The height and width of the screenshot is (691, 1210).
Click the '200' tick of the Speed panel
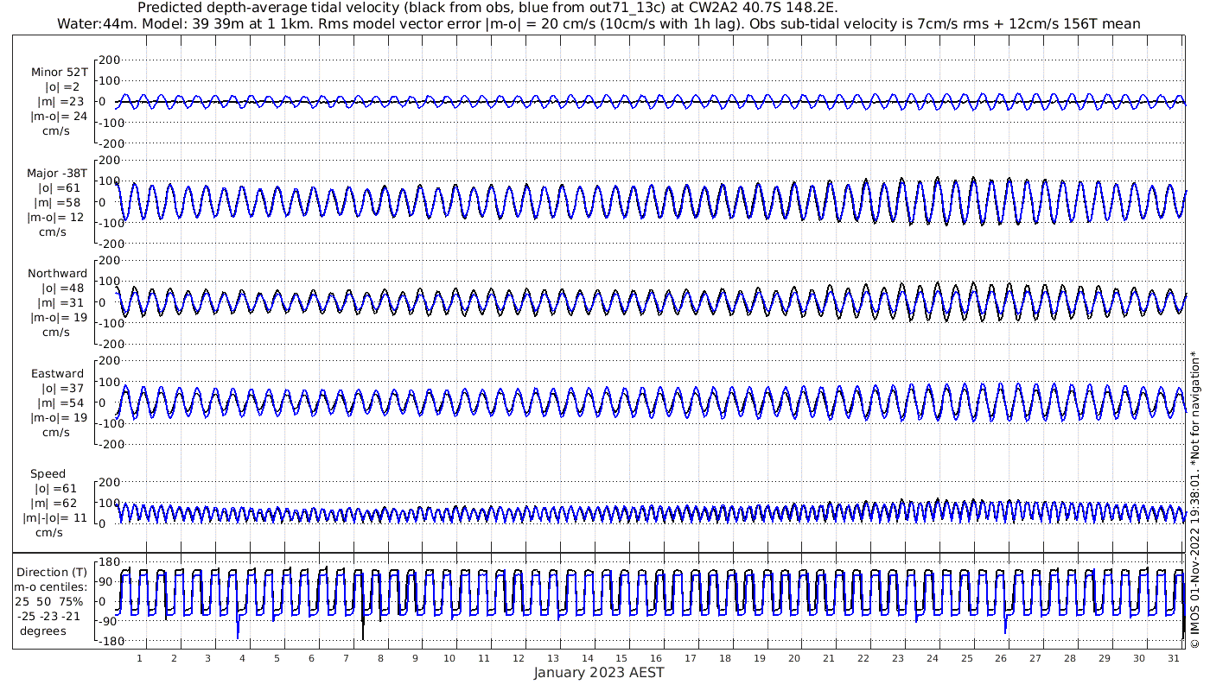click(x=108, y=482)
